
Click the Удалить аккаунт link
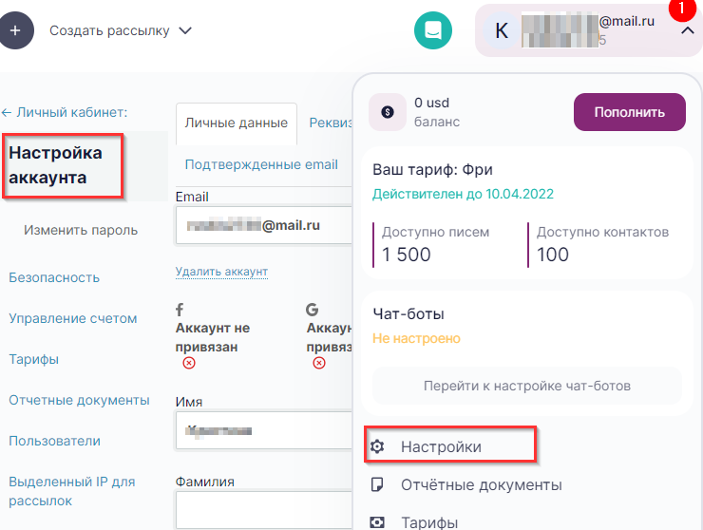[221, 272]
